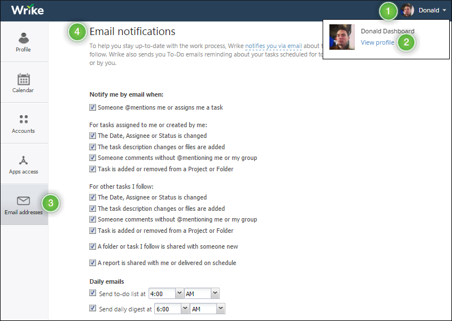452x321 pixels.
Task: Open Apps access sidebar icon
Action: coord(23,160)
